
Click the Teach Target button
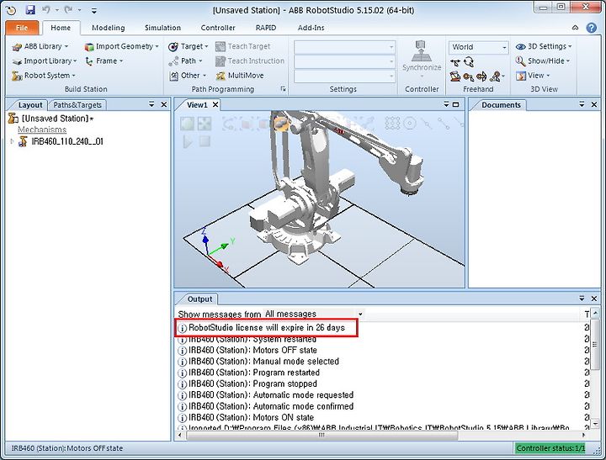pyautogui.click(x=243, y=46)
